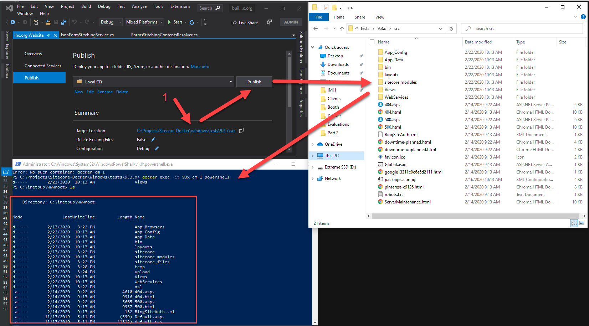Screen dimensions: 589x326
Task: Toggle the select-all checkbox beside Name column
Action: [372, 42]
